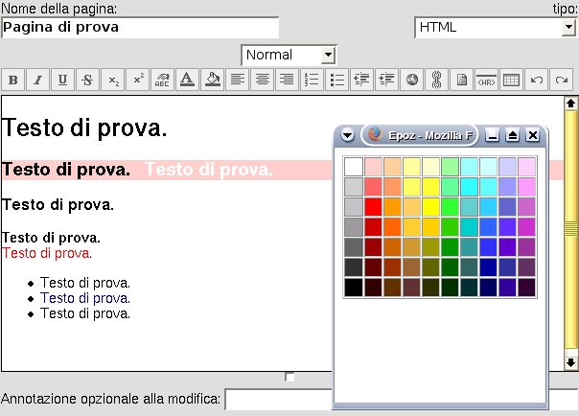Click the white text on pink background
Viewport: 579px width, 416px height.
pyautogui.click(x=209, y=170)
